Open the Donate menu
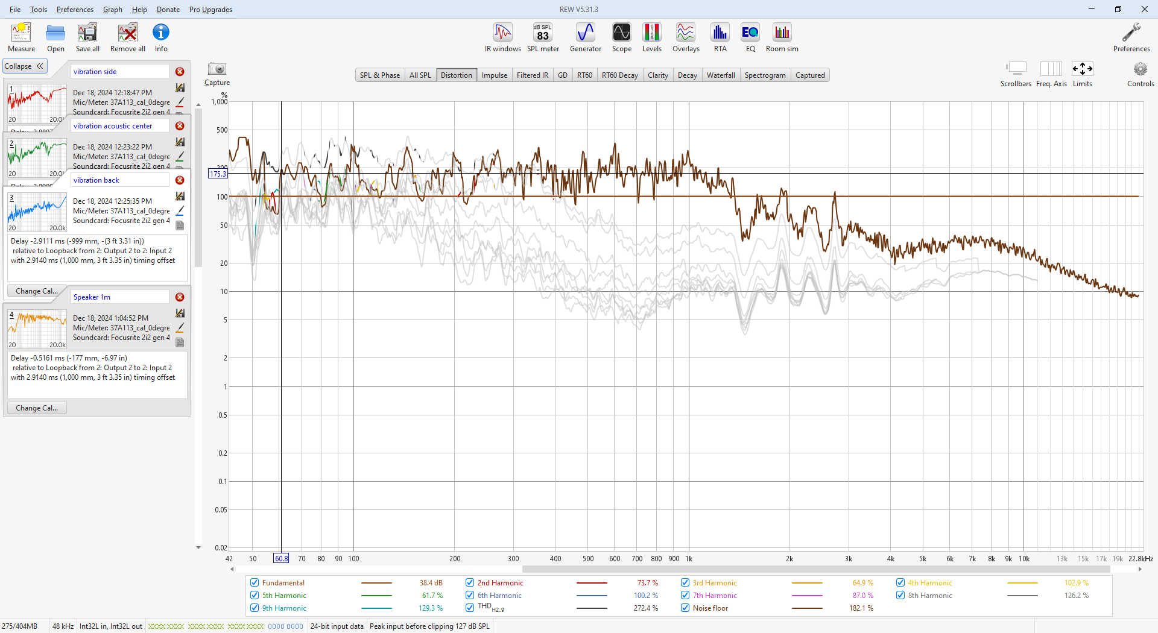 (168, 10)
